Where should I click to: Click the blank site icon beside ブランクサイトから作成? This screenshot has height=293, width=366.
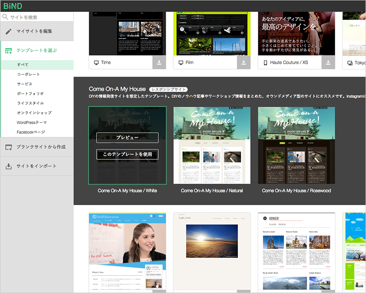(8, 147)
